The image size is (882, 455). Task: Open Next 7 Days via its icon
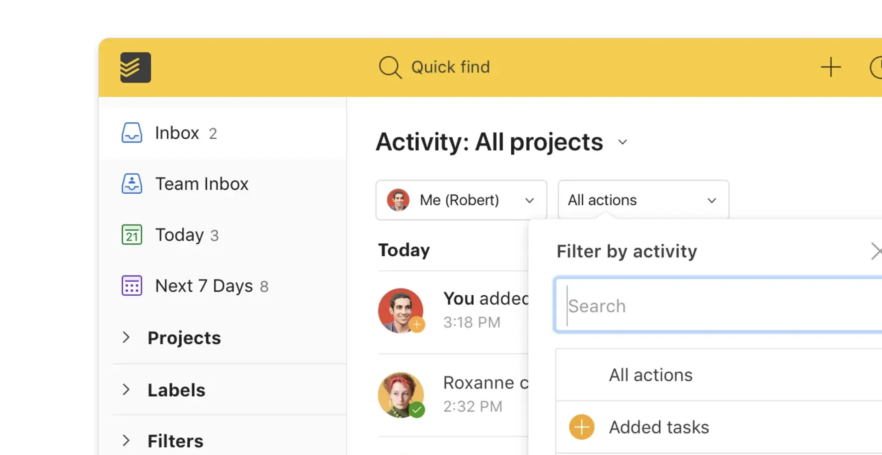(132, 285)
